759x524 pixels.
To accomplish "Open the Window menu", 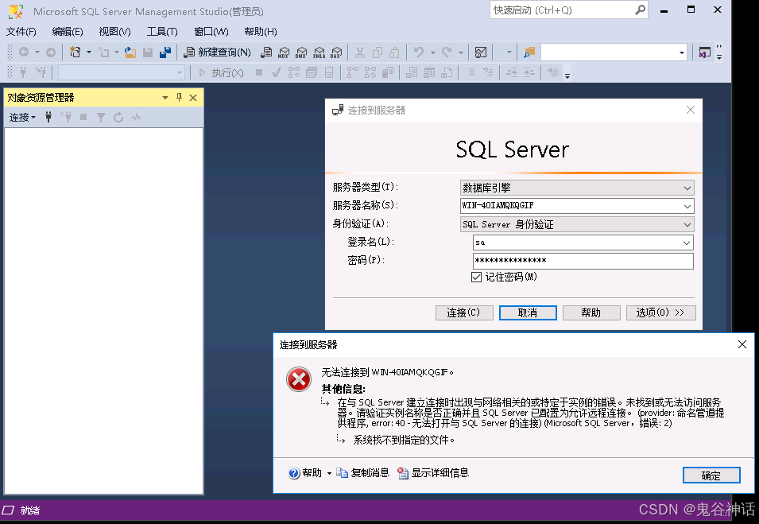I will click(x=211, y=32).
